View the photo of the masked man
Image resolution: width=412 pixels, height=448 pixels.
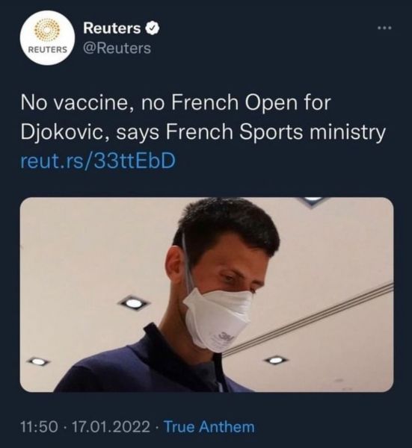(206, 295)
